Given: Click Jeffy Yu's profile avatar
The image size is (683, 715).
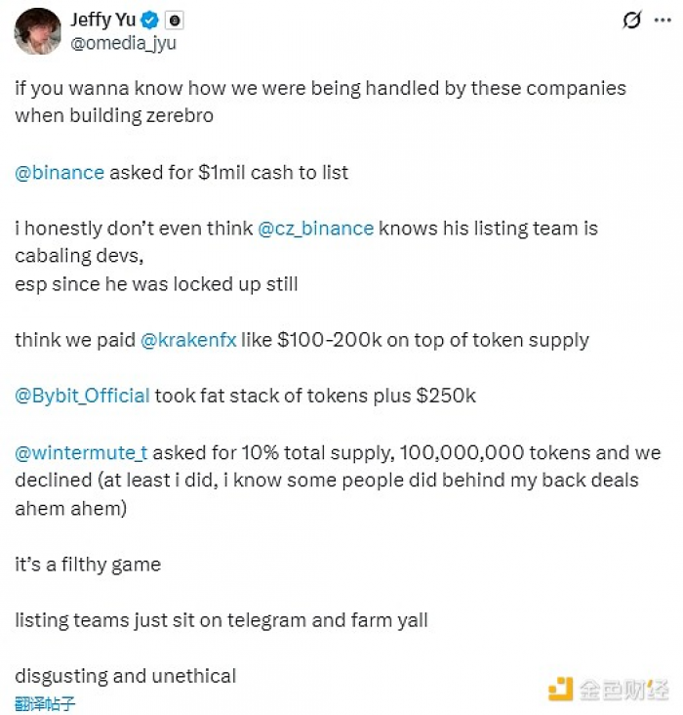Looking at the screenshot, I should pos(38,30).
